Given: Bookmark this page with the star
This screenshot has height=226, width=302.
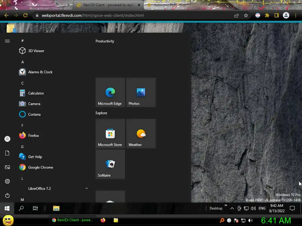Looking at the screenshot, I should [246, 15].
